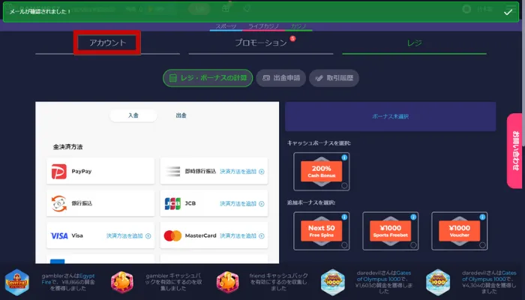The width and height of the screenshot is (525, 300).
Task: Click the PayPay logo icon
Action: 59,172
